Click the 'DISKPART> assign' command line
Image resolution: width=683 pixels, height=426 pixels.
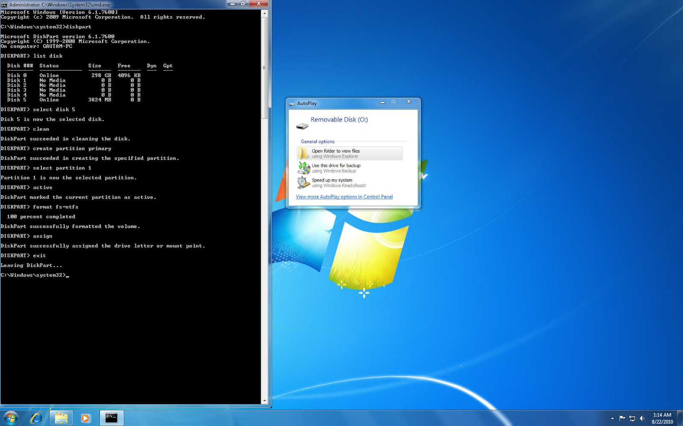[x=26, y=236]
